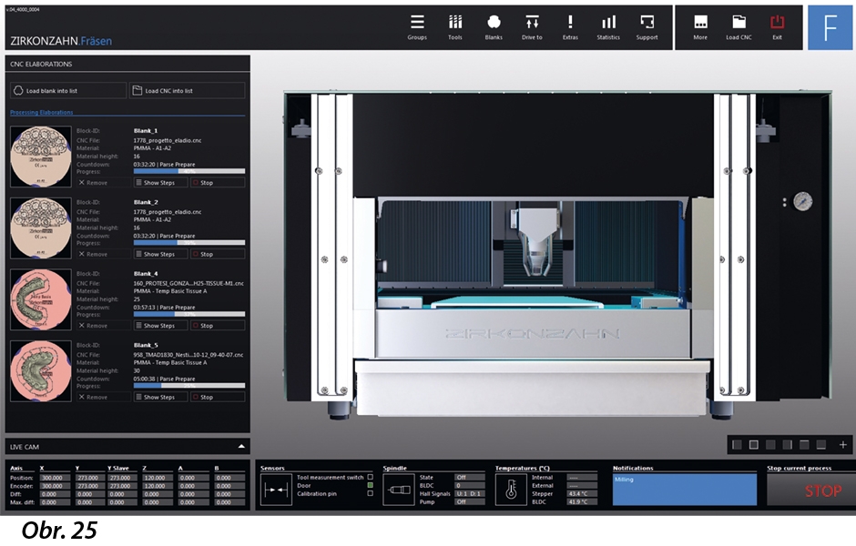This screenshot has height=546, width=856.
Task: Click Hall Signals U:1 D:1 value
Action: point(470,493)
